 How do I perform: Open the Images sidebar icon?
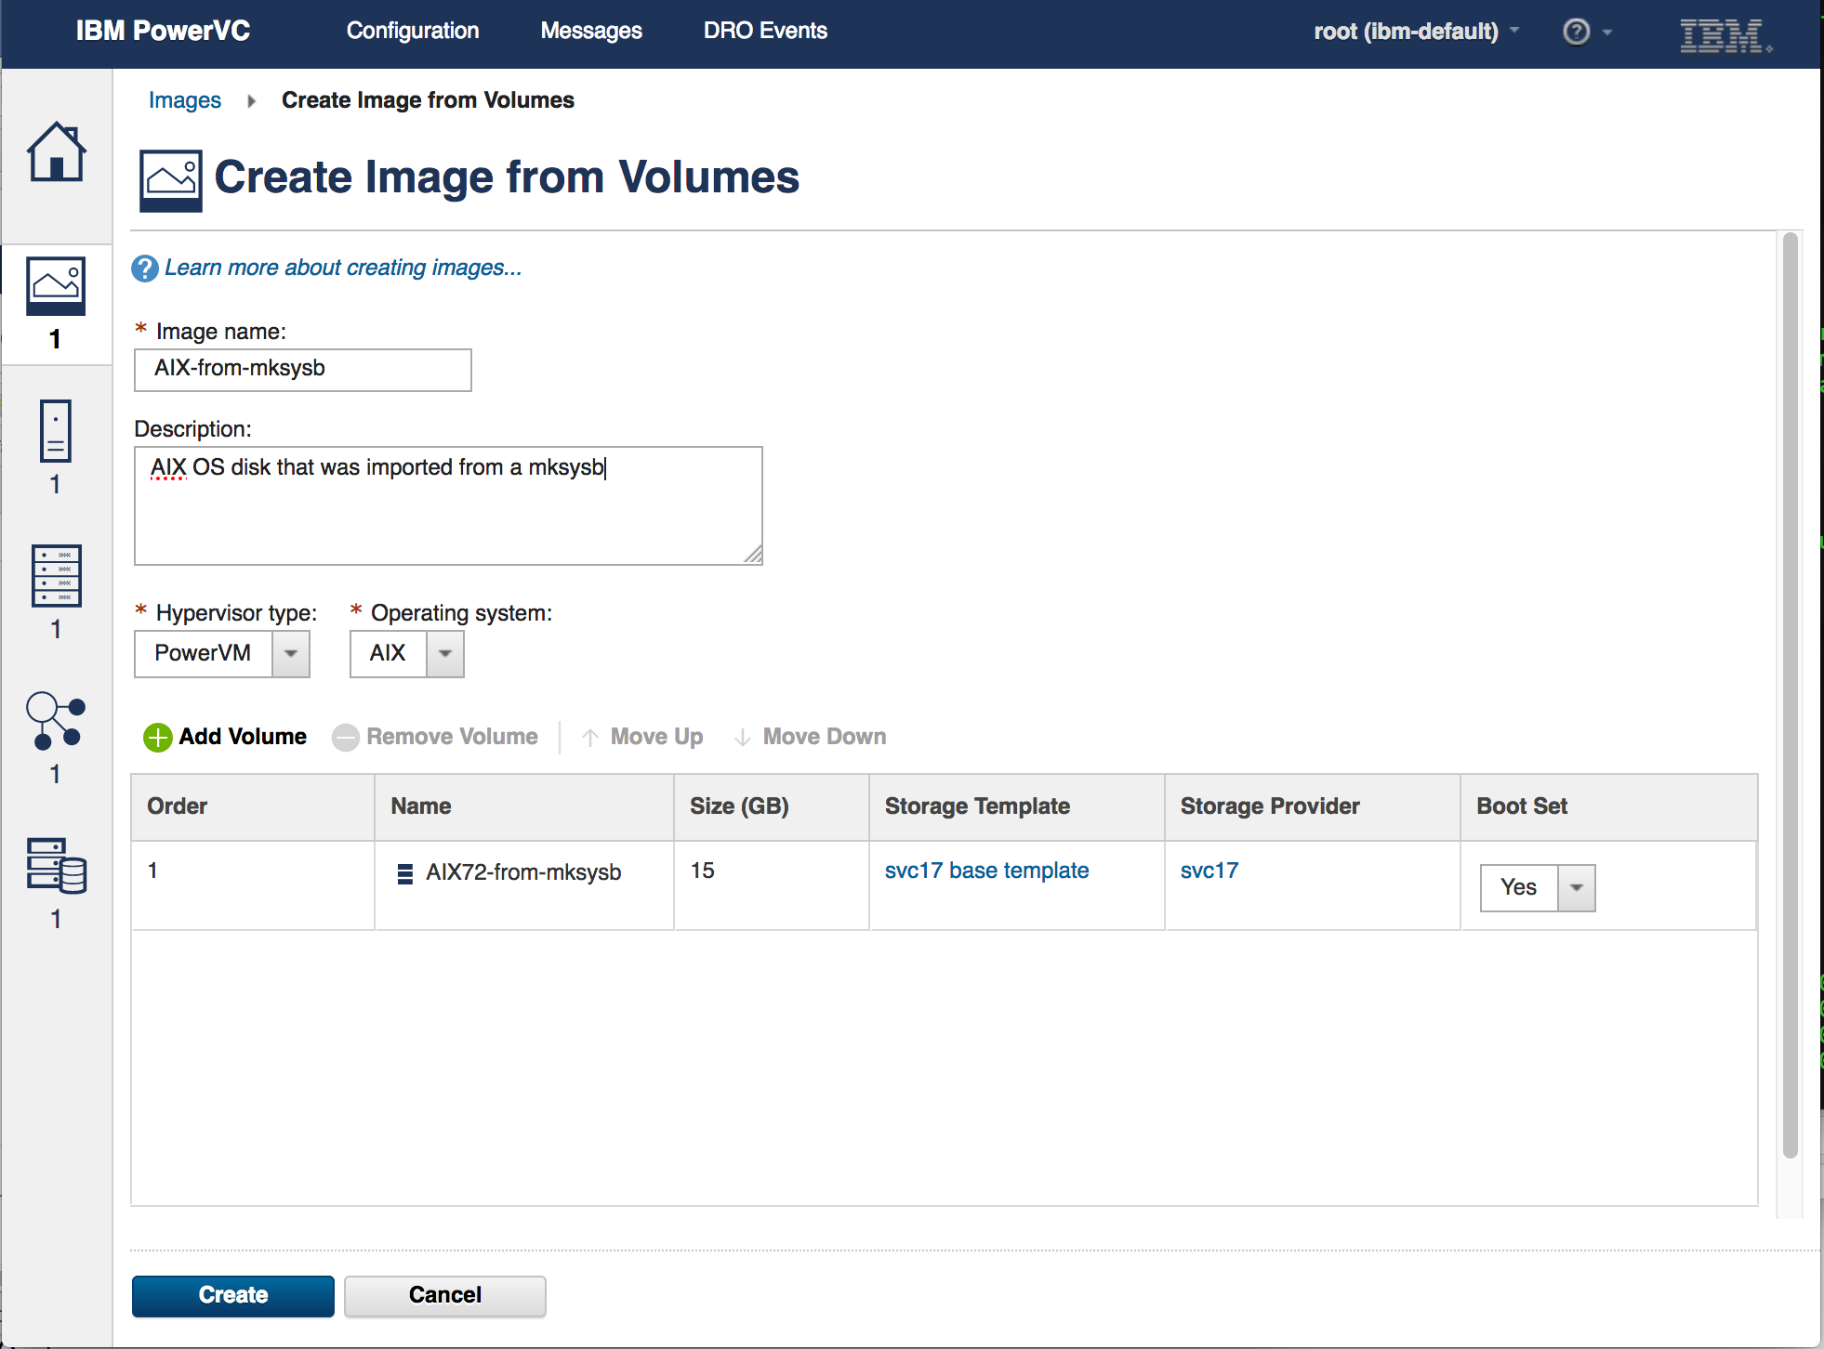coord(56,286)
